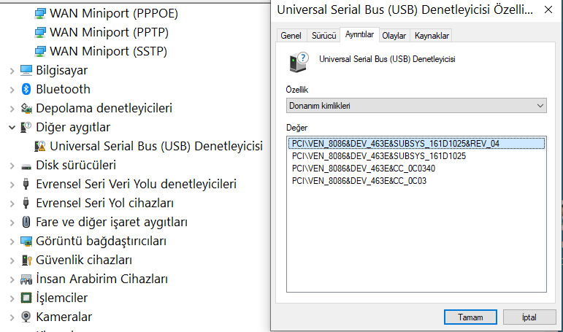The width and height of the screenshot is (563, 332).
Task: Click the Bilgisayar monitor icon
Action: (x=26, y=70)
